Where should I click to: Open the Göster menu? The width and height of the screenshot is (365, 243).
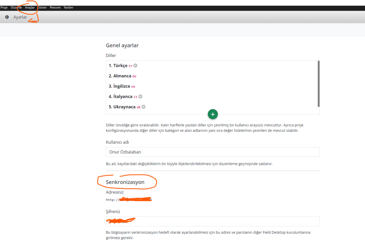pos(42,7)
